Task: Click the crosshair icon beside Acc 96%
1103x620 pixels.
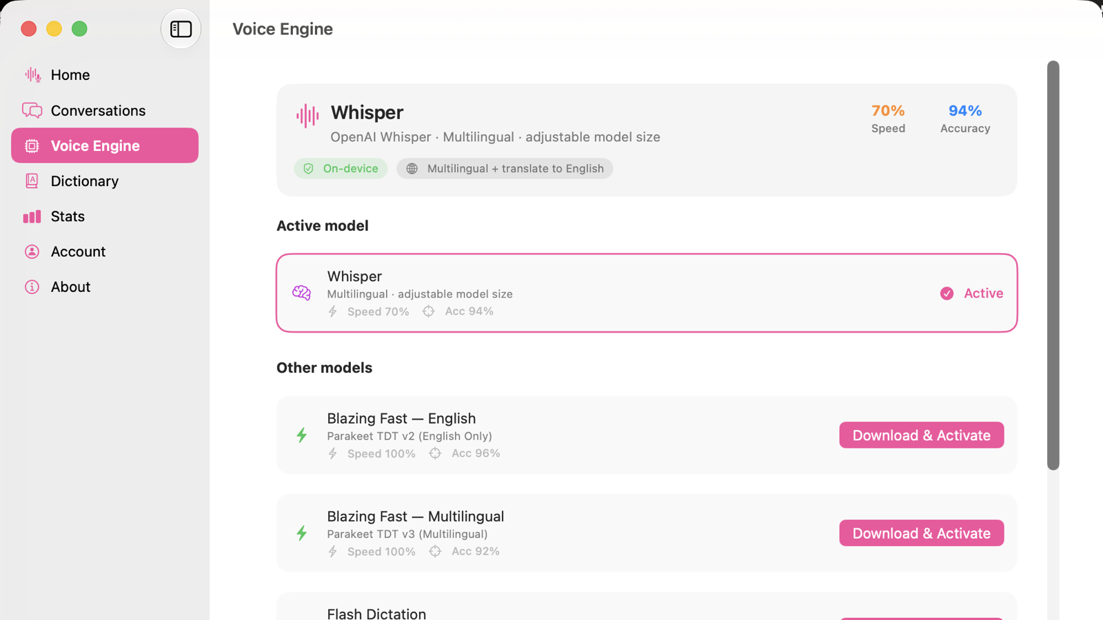Action: pos(435,453)
